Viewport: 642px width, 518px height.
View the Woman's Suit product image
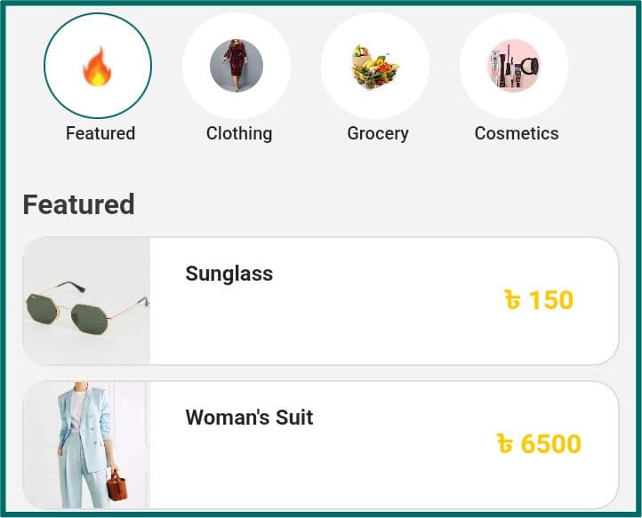(86, 445)
